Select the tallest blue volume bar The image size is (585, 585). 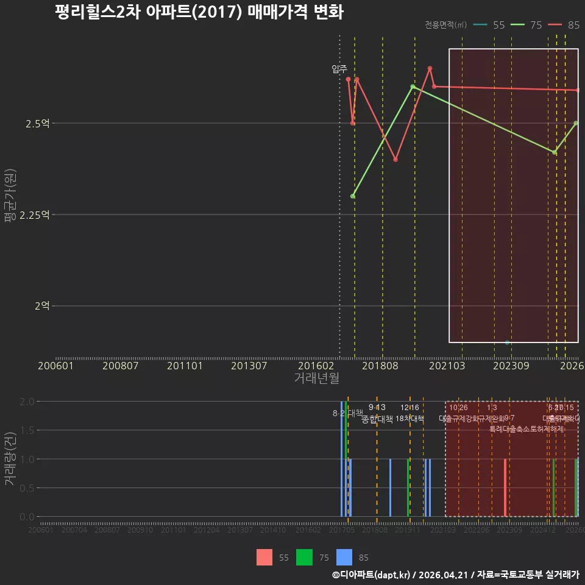[x=341, y=459]
